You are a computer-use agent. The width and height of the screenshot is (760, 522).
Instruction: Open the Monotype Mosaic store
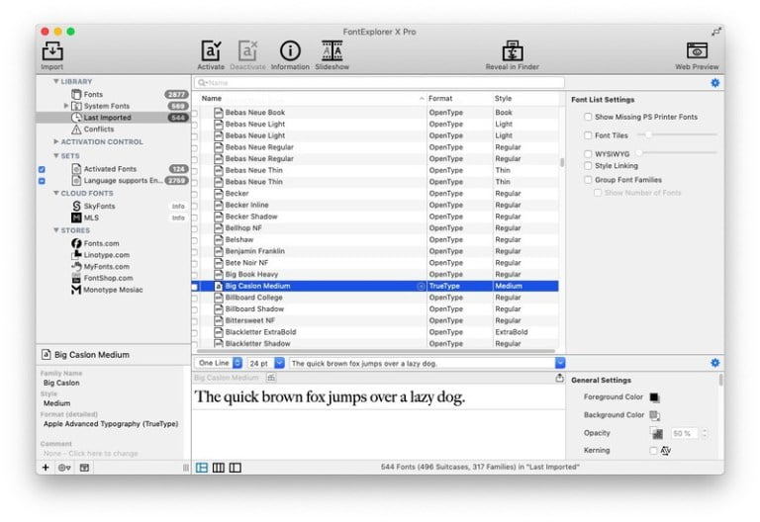tap(113, 290)
